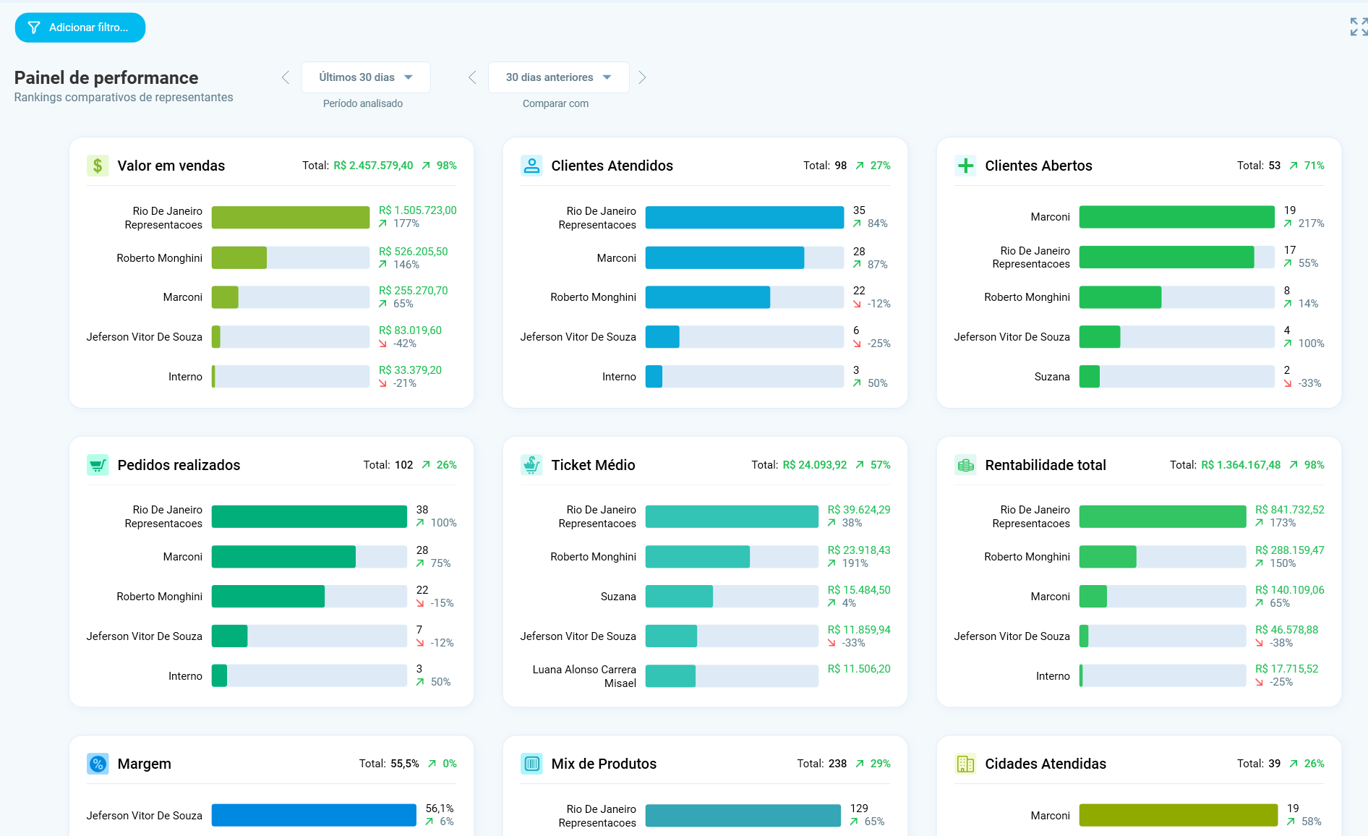Click the Clientes Abertos plus icon
Viewport: 1368px width, 836px height.
[x=965, y=166]
